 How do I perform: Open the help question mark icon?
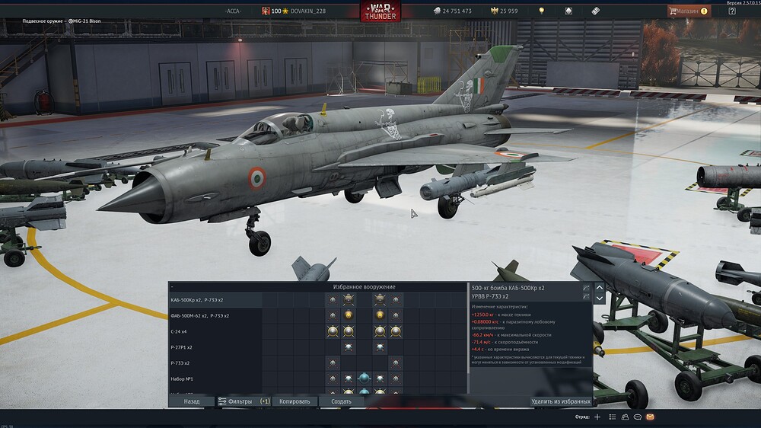click(x=732, y=11)
